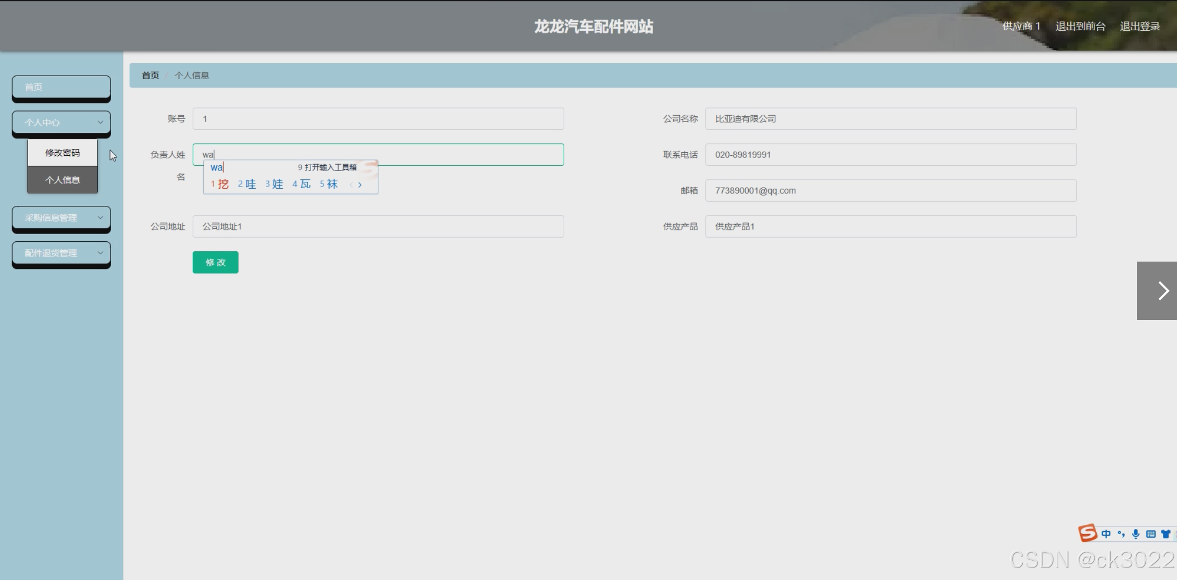Toggle the Sogou punctuation mode icon
This screenshot has width=1177, height=580.
tap(1121, 534)
